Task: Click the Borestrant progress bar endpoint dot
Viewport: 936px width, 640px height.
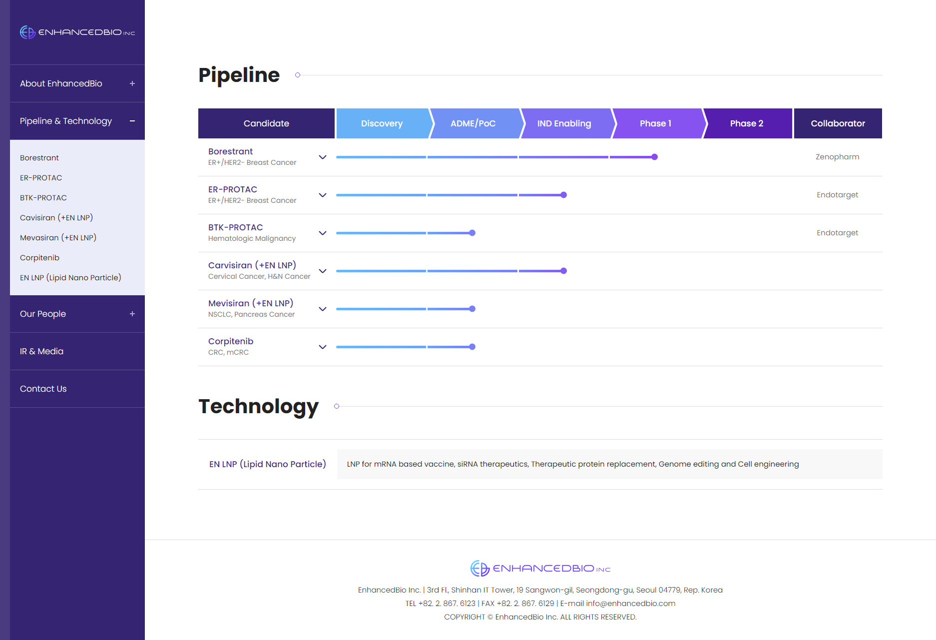Action: [x=655, y=157]
